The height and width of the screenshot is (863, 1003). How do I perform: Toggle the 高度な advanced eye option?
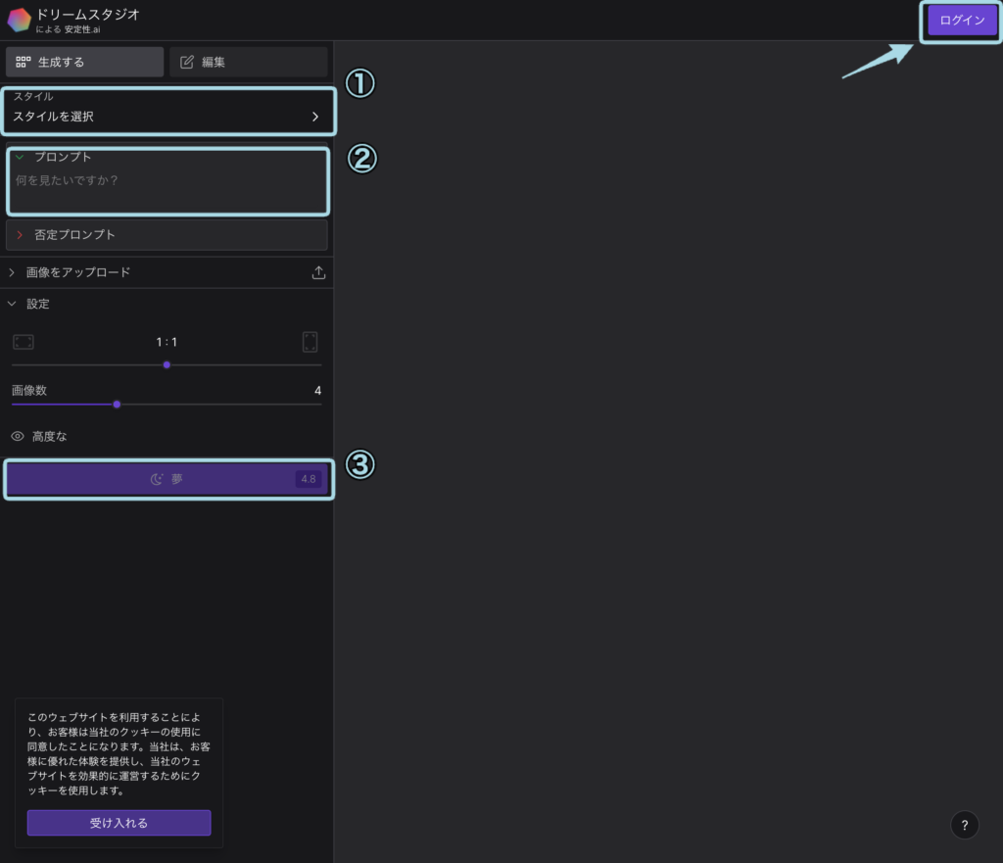point(18,436)
